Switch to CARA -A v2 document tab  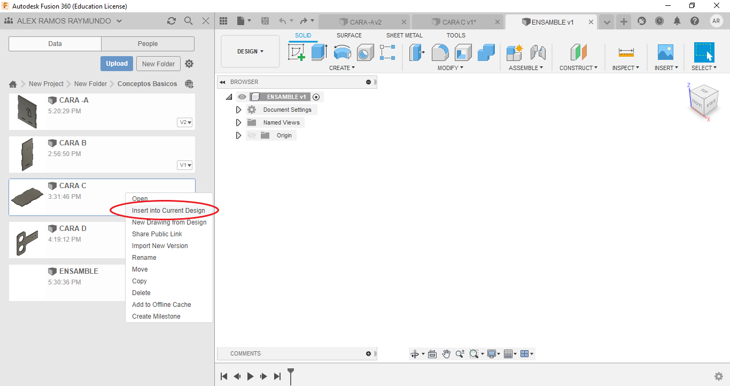click(x=364, y=22)
